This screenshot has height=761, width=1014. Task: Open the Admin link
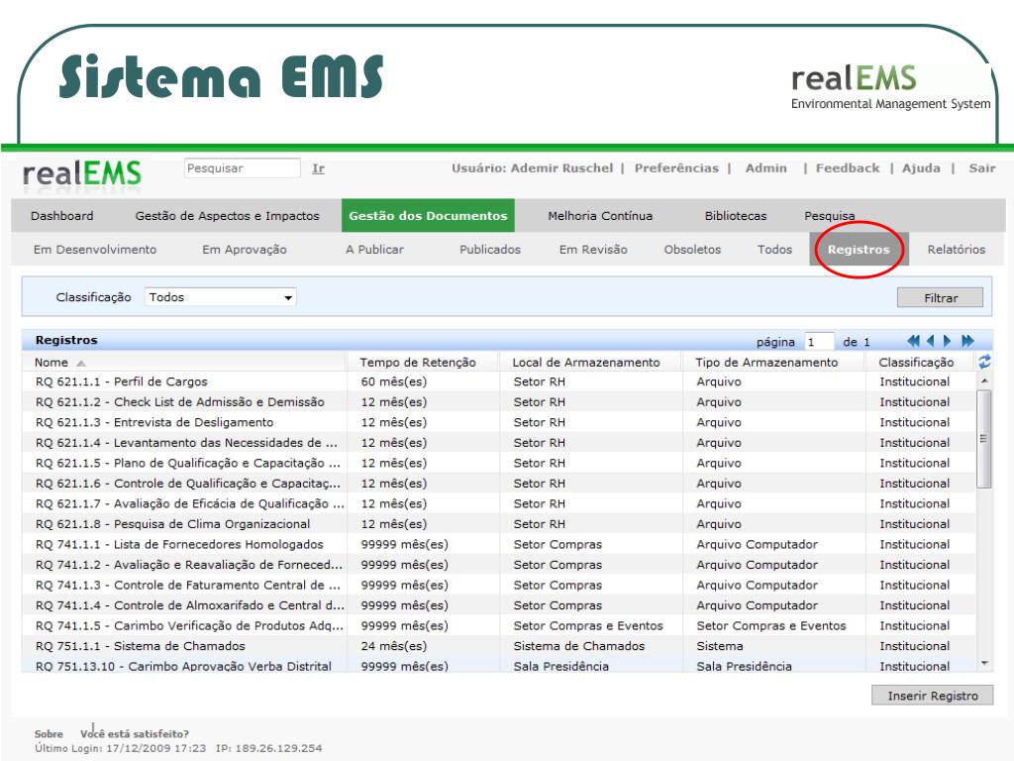tap(766, 168)
